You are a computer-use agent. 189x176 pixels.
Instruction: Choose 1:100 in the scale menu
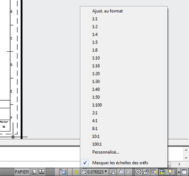[x=124, y=105]
